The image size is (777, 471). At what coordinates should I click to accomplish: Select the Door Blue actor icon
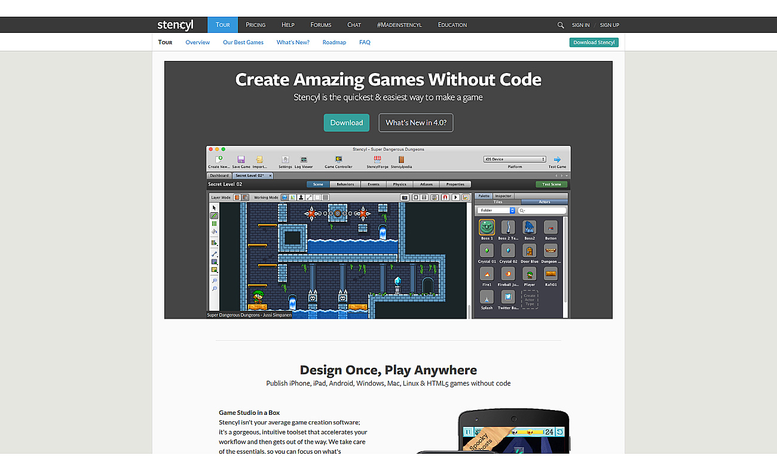click(x=530, y=250)
